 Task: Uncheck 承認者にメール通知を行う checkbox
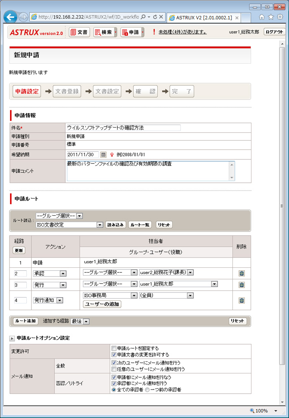tap(114, 383)
